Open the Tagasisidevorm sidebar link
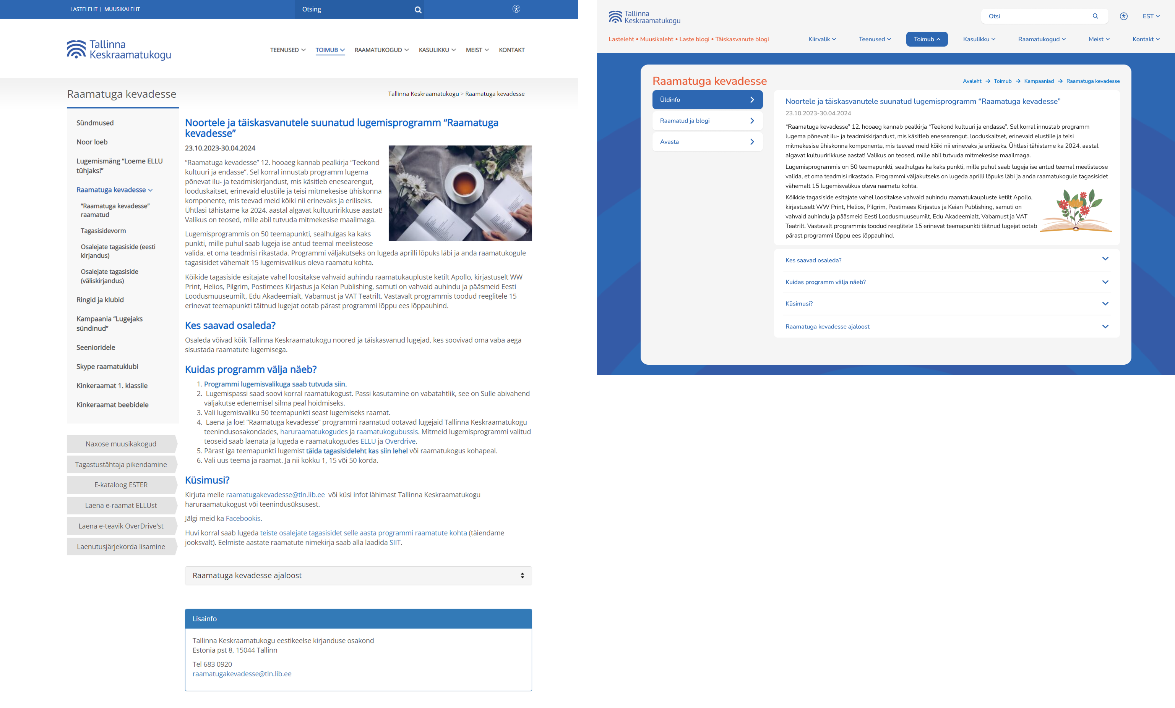The image size is (1175, 708). pyautogui.click(x=104, y=231)
